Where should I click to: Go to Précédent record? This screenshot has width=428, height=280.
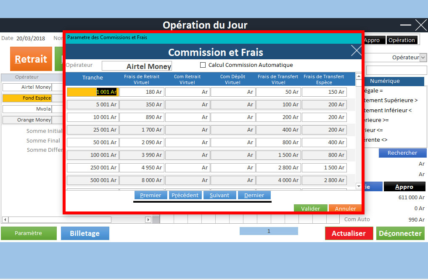point(185,195)
